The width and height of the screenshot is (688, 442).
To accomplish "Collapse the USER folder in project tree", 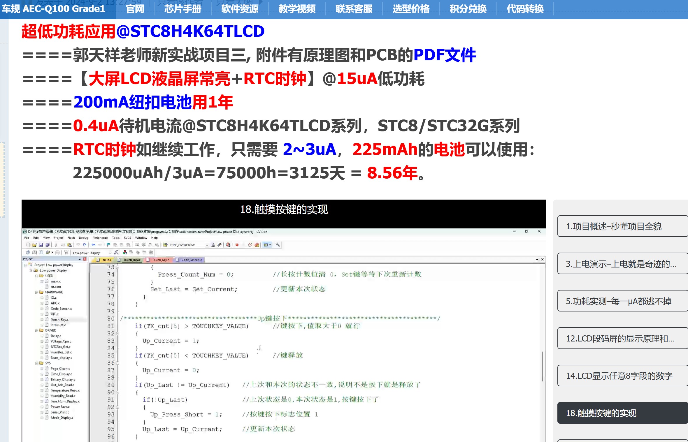I will click(x=36, y=276).
